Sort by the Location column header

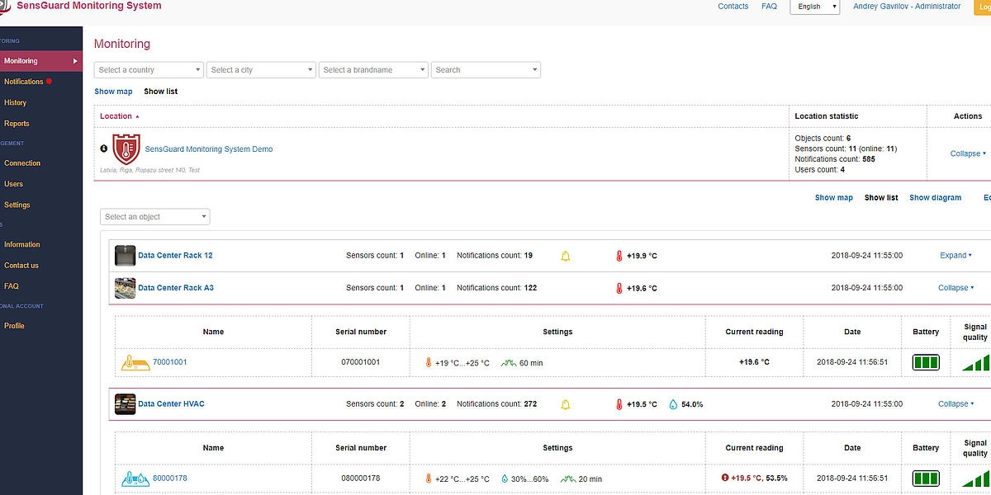pyautogui.click(x=116, y=116)
